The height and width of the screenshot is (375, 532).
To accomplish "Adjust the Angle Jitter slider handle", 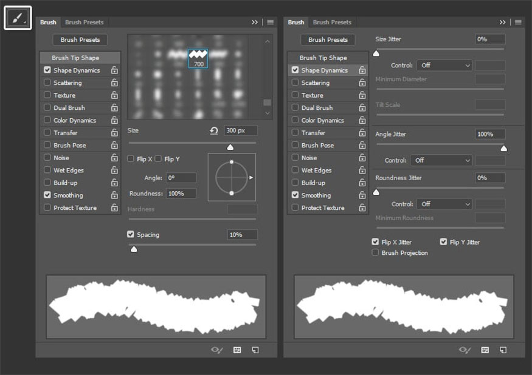I will click(x=504, y=149).
